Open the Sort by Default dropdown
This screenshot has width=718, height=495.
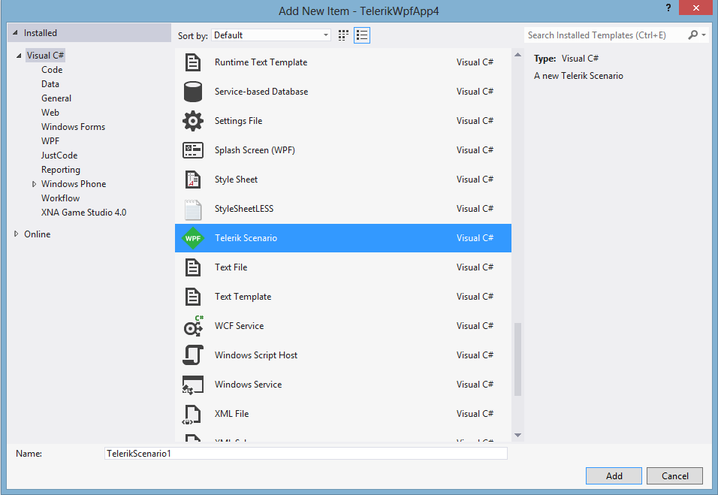click(x=270, y=35)
